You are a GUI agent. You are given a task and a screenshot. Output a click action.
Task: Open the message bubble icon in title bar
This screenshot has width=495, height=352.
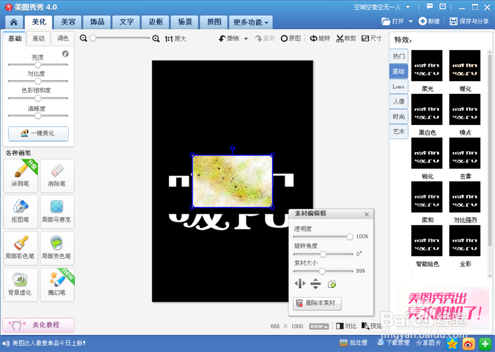(x=430, y=6)
